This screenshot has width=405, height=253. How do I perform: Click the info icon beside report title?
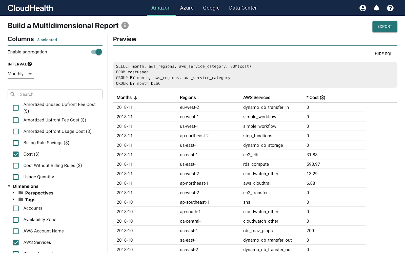click(x=125, y=25)
